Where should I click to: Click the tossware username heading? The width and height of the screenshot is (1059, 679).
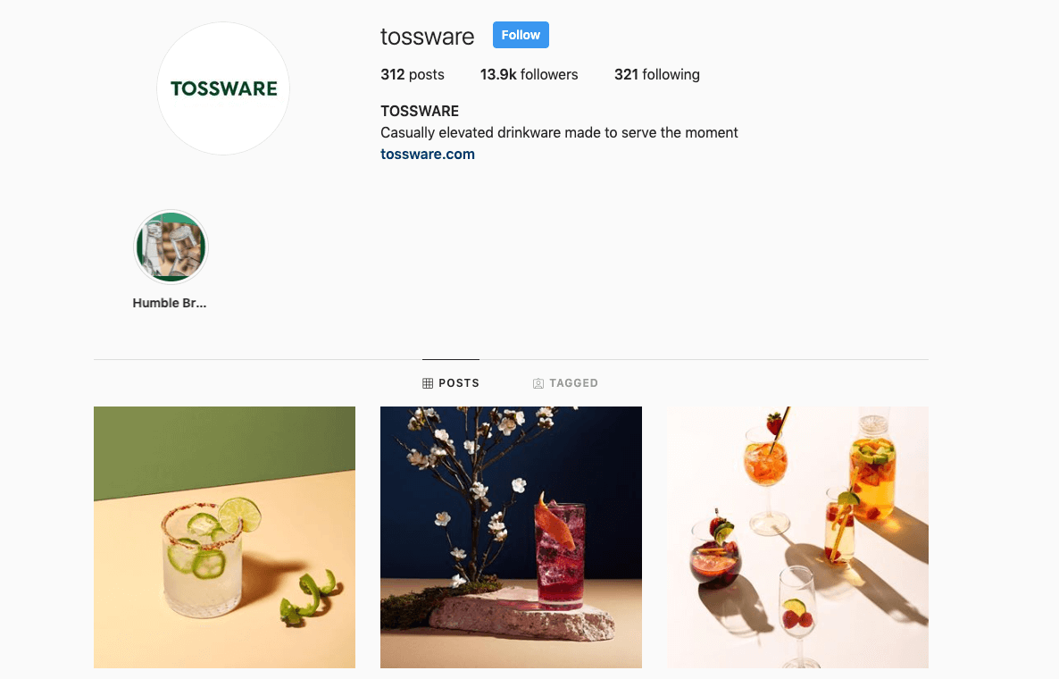(428, 37)
